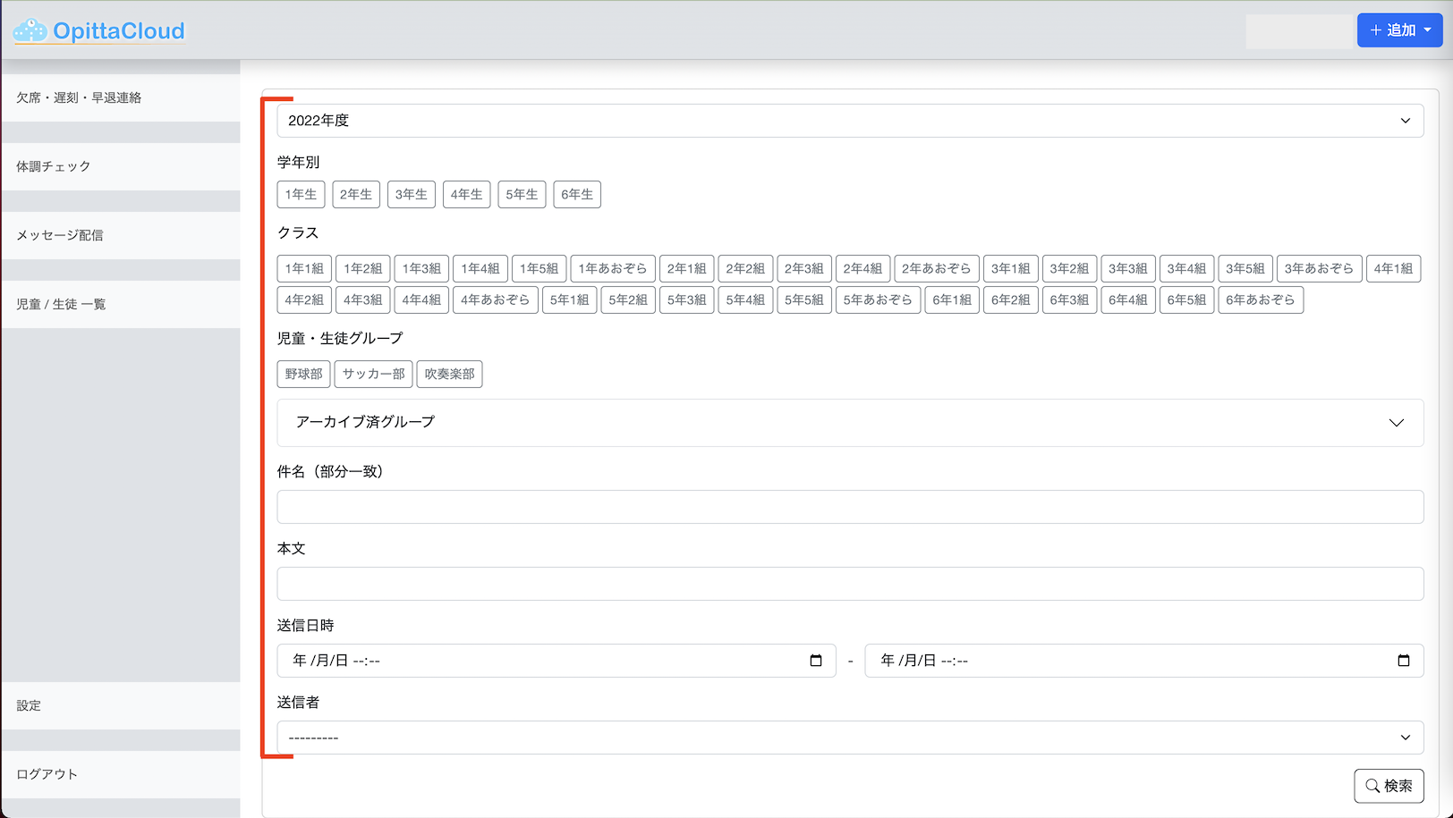Toggle the 4年生 grade filter

pyautogui.click(x=466, y=194)
